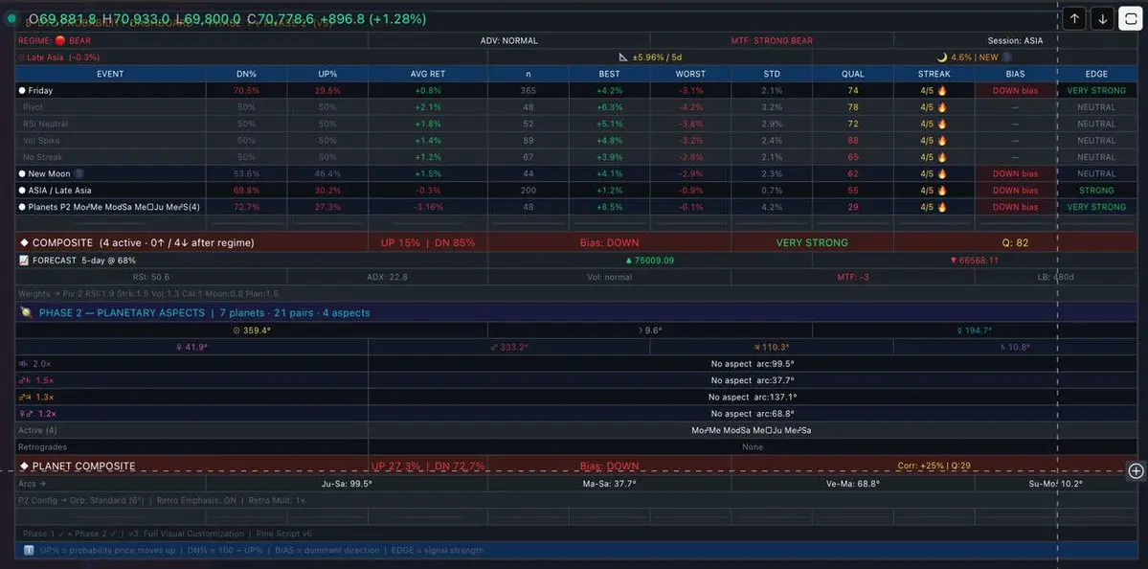Click the diamond marker before COMPOSITE
Viewport: 1148px width, 569px height.
[24, 242]
